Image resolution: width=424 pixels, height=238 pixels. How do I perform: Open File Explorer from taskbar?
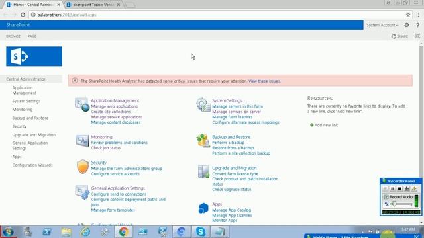[66, 232]
